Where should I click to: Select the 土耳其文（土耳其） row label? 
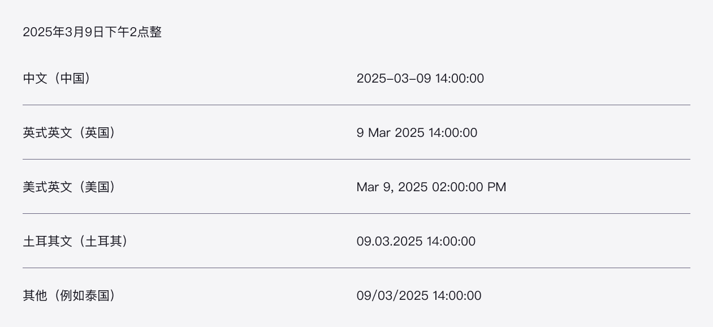pos(76,241)
